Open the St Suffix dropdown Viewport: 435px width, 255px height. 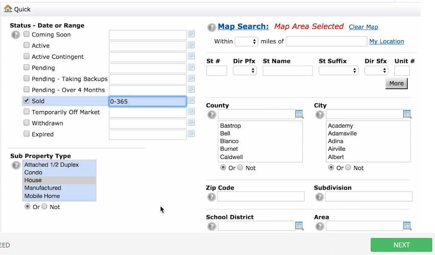click(339, 71)
